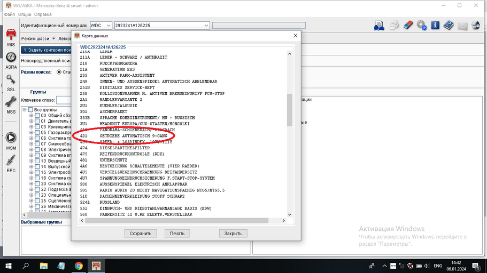Click scroll down arrow in data card
The height and width of the screenshot is (273, 487).
(289, 214)
